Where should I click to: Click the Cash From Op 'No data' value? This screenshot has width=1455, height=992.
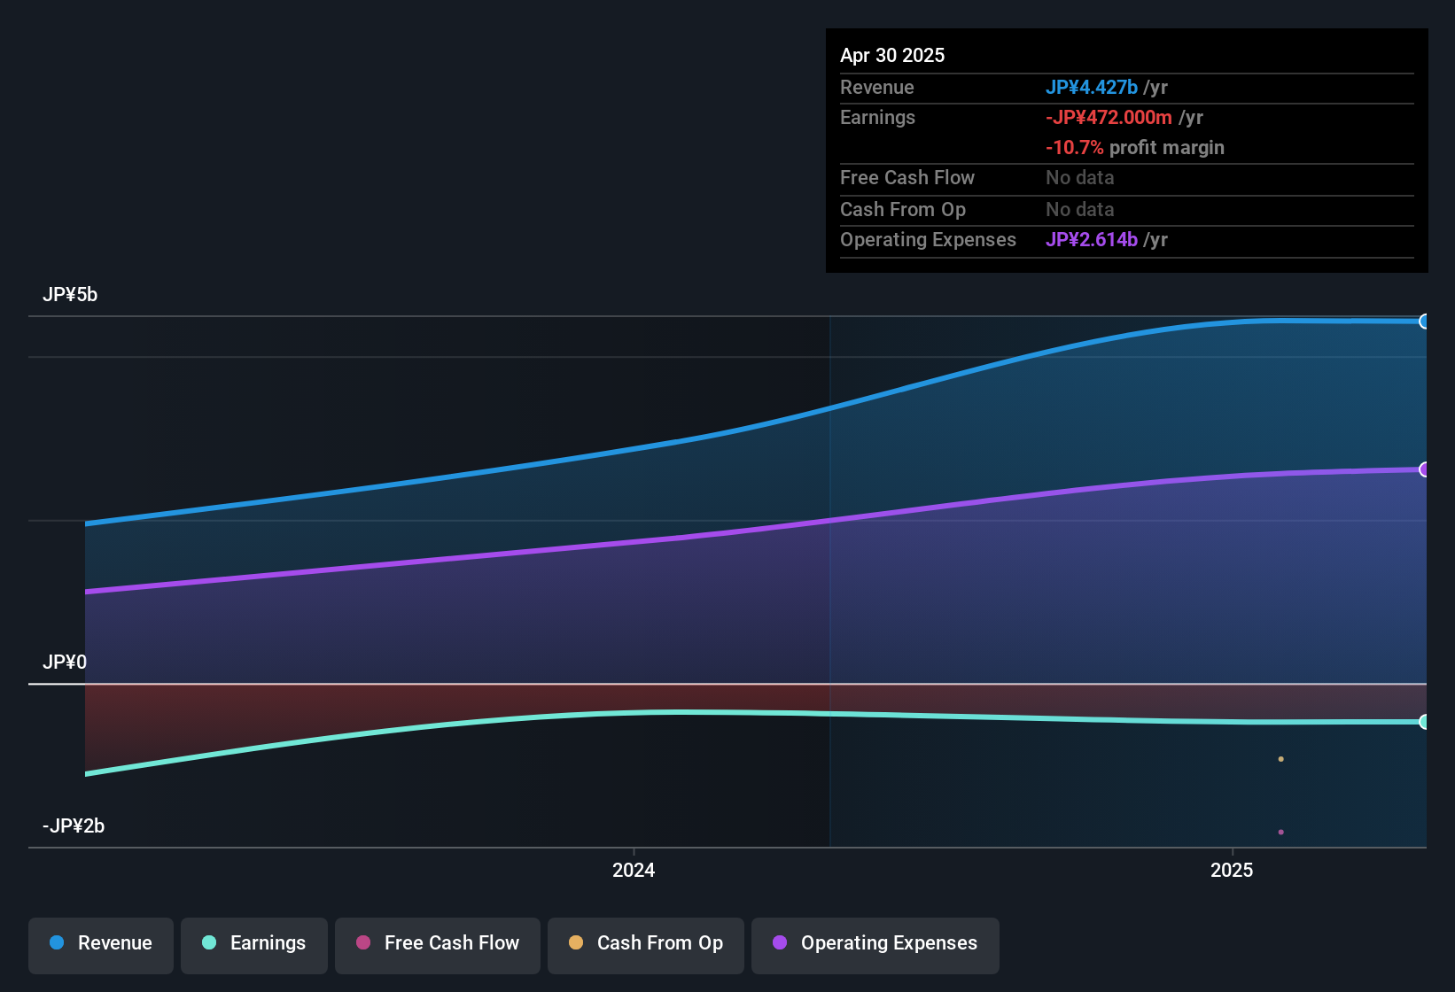(1080, 209)
